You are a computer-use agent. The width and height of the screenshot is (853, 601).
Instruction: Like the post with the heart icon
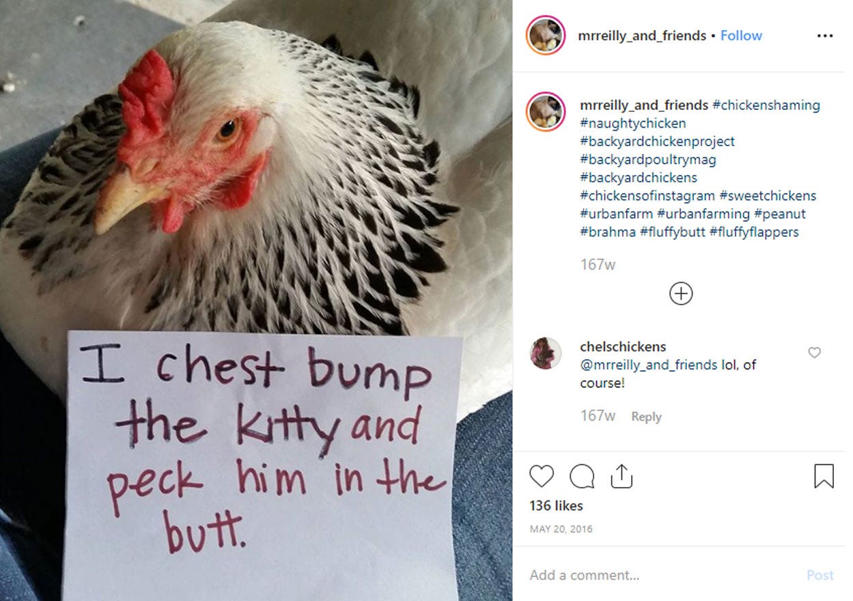(542, 476)
